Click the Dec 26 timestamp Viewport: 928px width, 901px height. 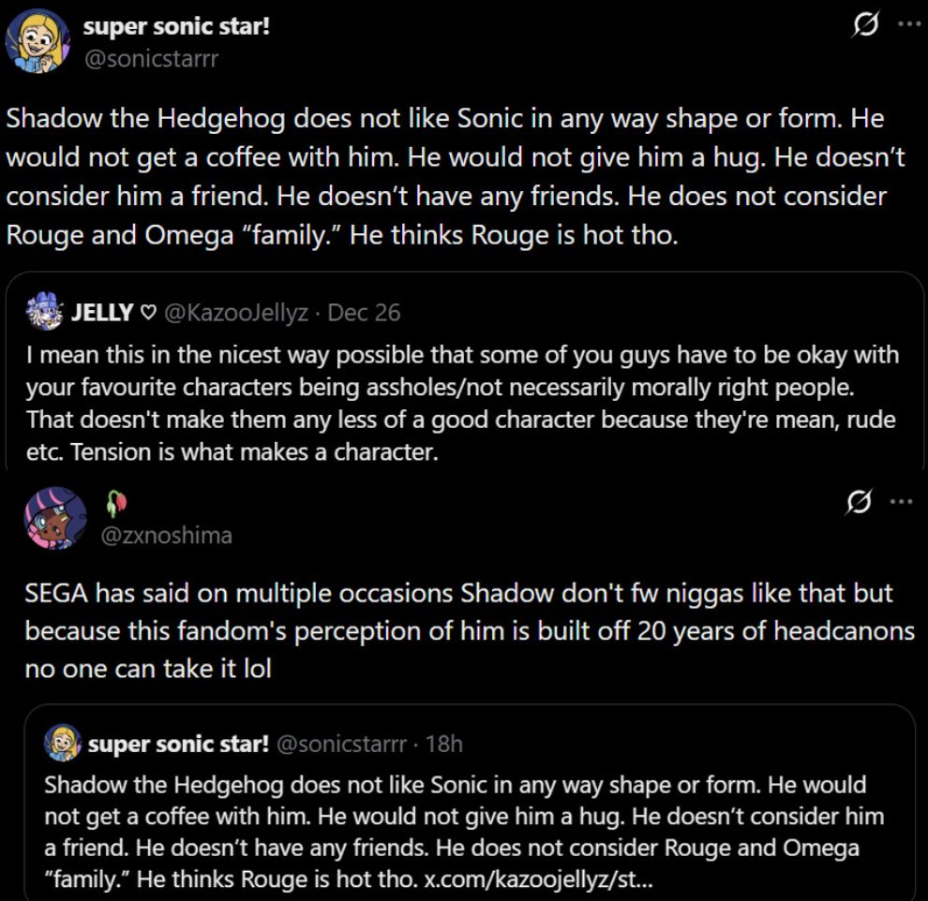(364, 313)
